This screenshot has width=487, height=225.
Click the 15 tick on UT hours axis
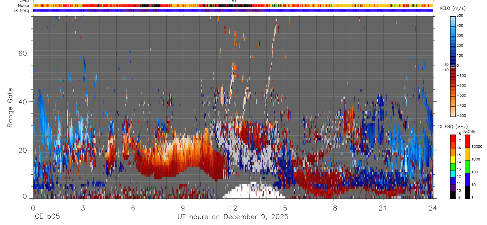coord(283,208)
